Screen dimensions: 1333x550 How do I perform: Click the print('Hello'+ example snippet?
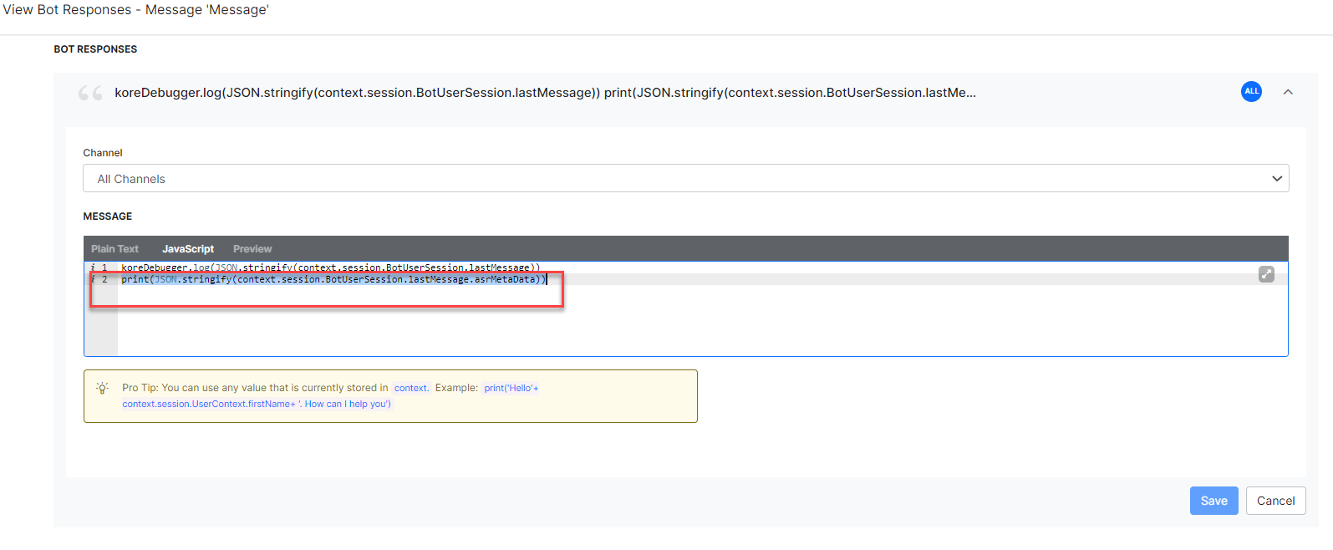pos(511,388)
